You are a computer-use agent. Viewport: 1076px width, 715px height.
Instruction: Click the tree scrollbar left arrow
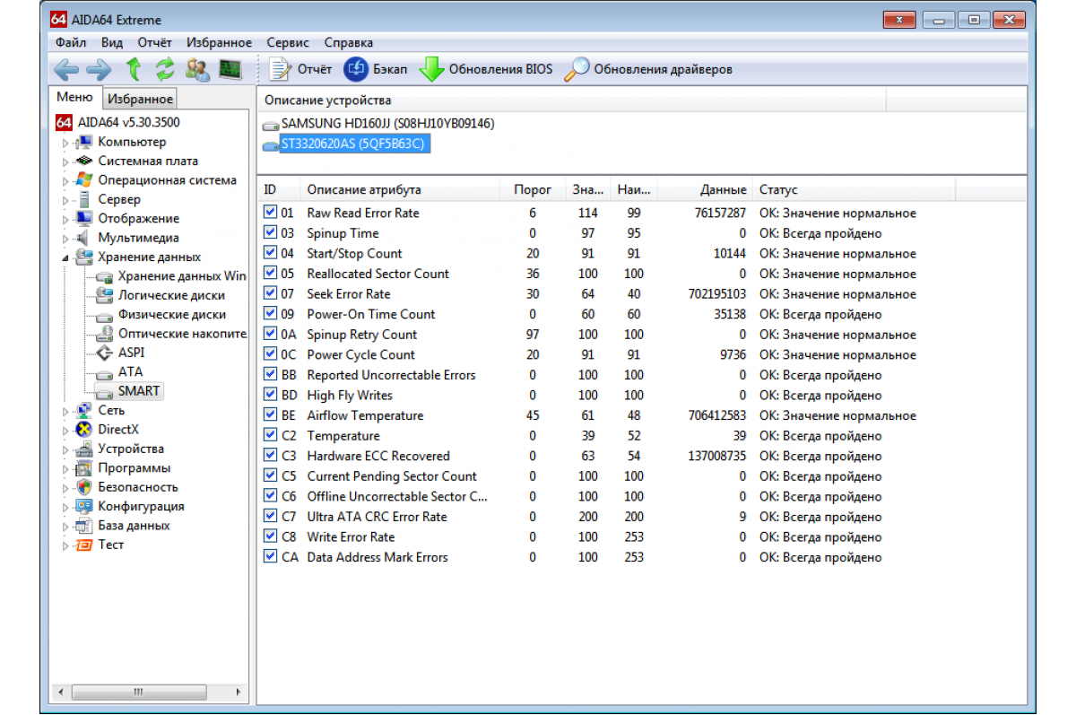click(61, 692)
